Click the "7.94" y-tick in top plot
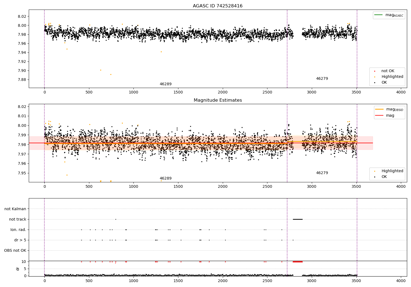This screenshot has height=287, width=411. pyautogui.click(x=22, y=52)
